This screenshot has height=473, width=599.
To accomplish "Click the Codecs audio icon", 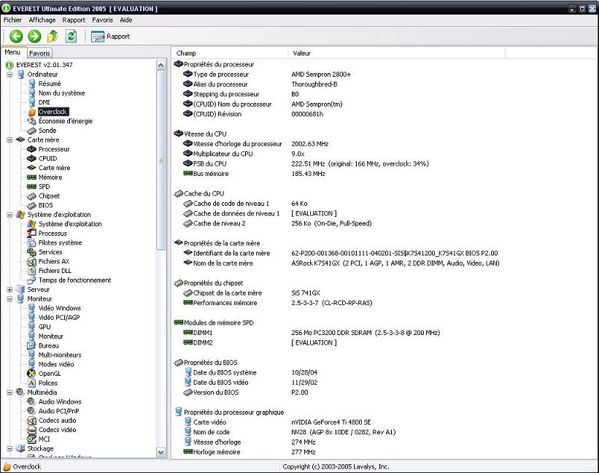I will pos(31,420).
